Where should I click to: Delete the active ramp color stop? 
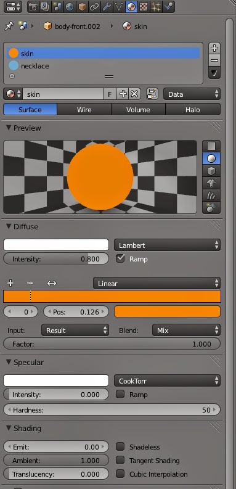[30, 283]
